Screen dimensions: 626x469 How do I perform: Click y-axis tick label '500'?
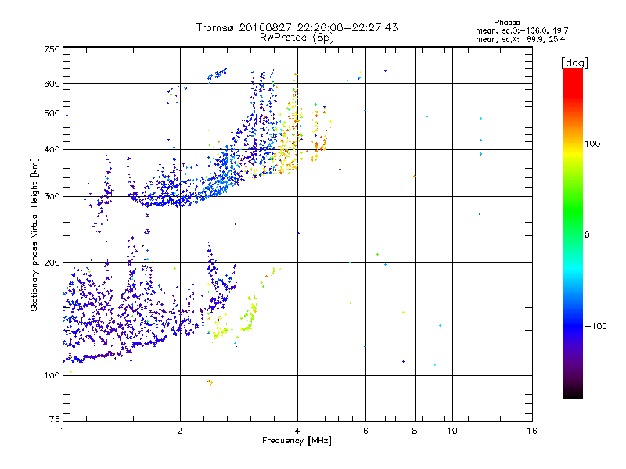(x=52, y=113)
